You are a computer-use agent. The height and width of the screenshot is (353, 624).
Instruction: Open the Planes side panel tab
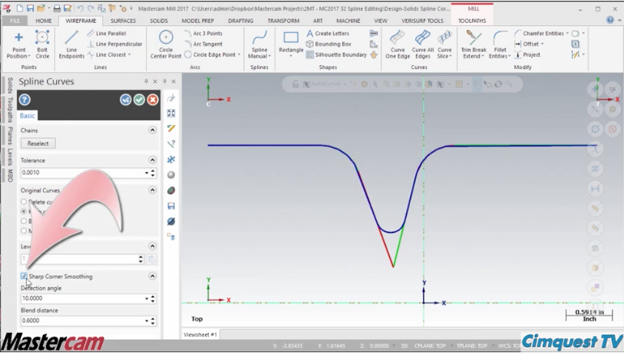click(10, 135)
